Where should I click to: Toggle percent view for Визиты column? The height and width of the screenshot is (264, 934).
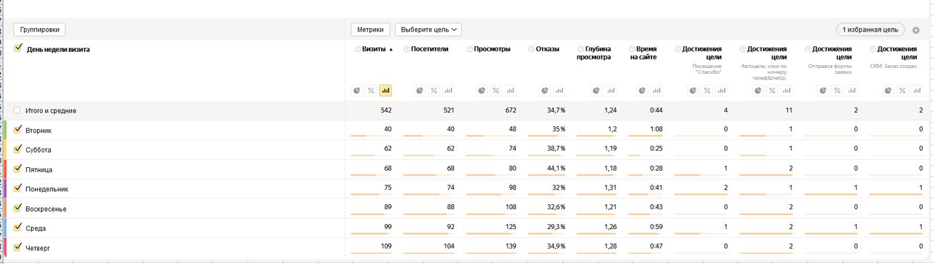371,91
